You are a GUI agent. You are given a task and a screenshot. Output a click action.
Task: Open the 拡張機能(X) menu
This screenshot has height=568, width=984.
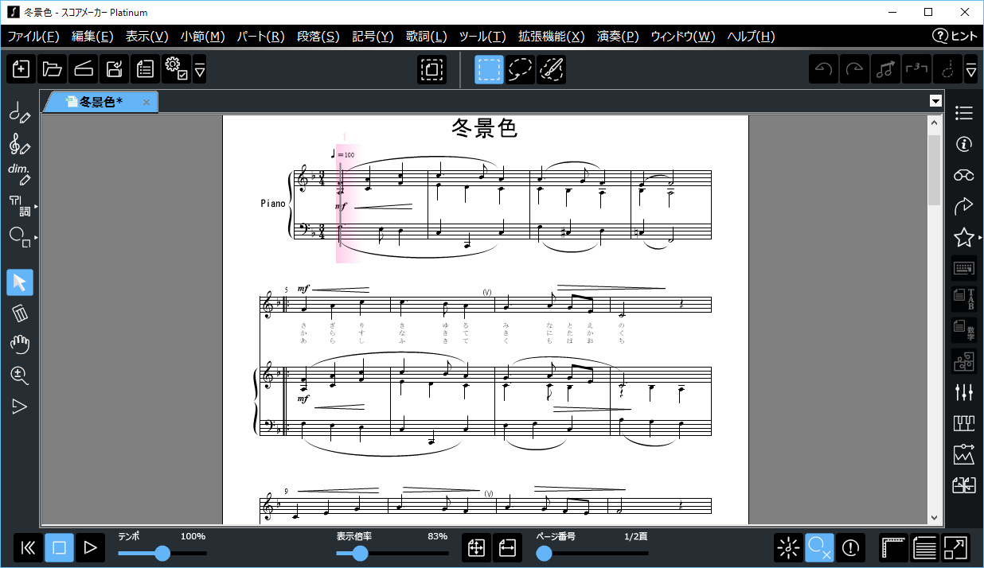[552, 37]
